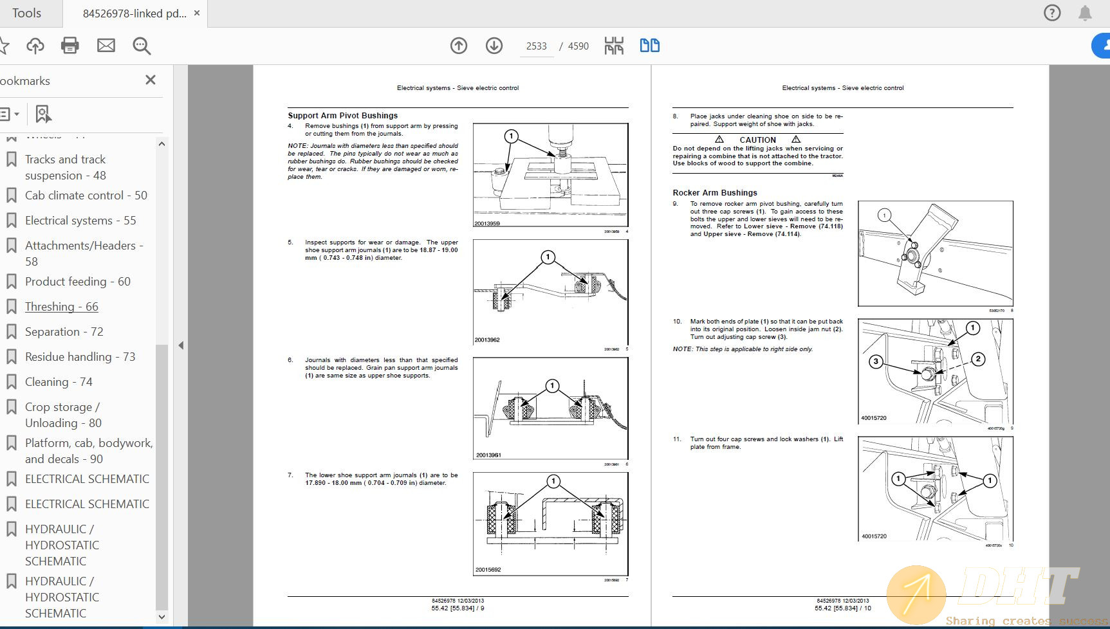Print the document
The width and height of the screenshot is (1110, 629).
click(x=70, y=46)
